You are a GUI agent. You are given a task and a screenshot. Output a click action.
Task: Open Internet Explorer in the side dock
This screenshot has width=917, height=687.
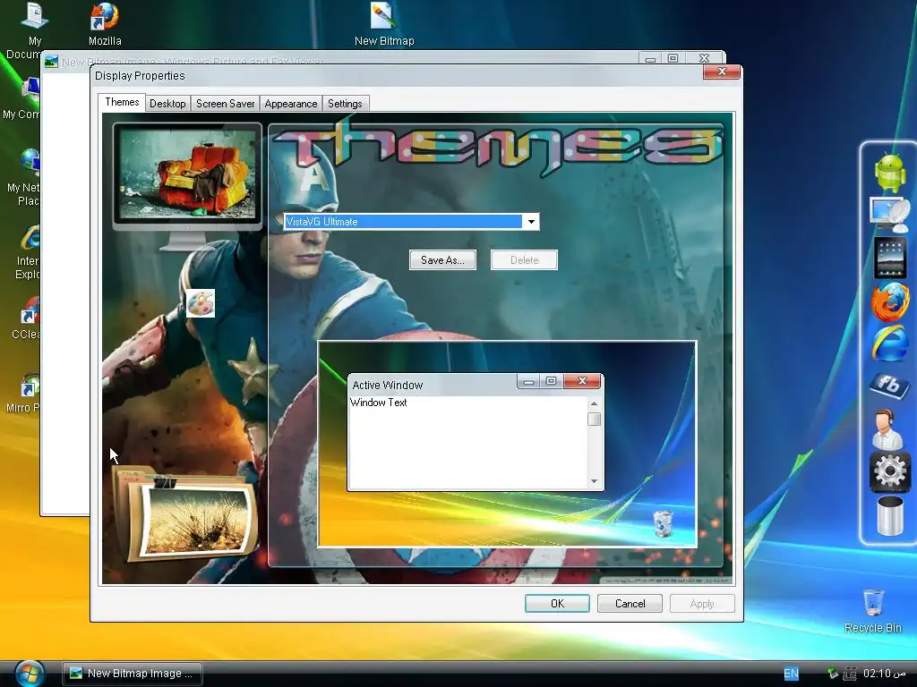[889, 344]
